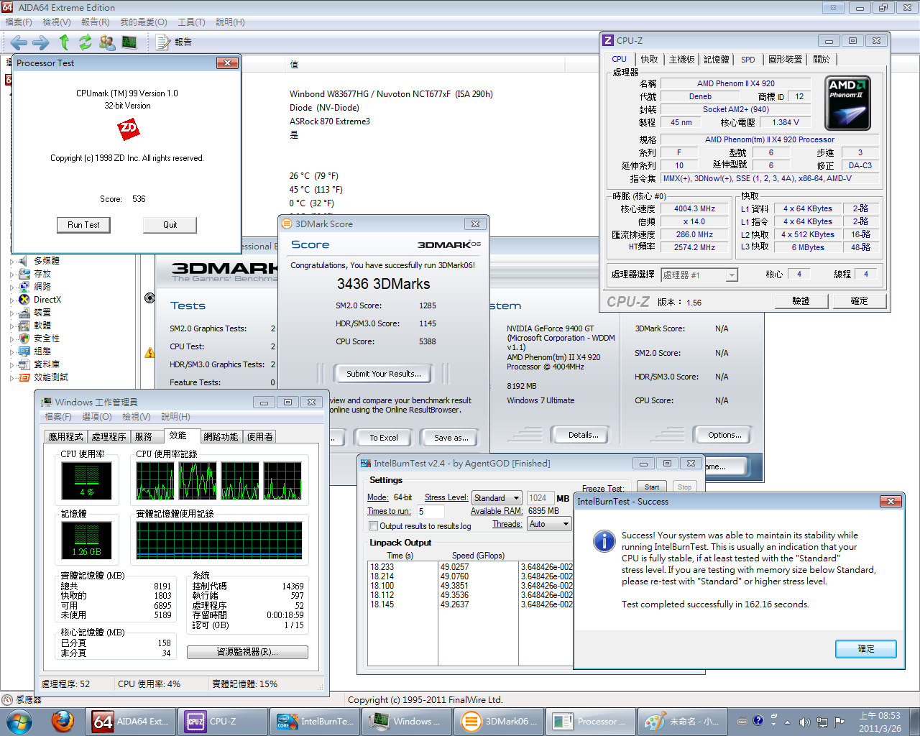The image size is (920, 736).
Task: Expand the DirectX tree node
Action: (x=12, y=300)
